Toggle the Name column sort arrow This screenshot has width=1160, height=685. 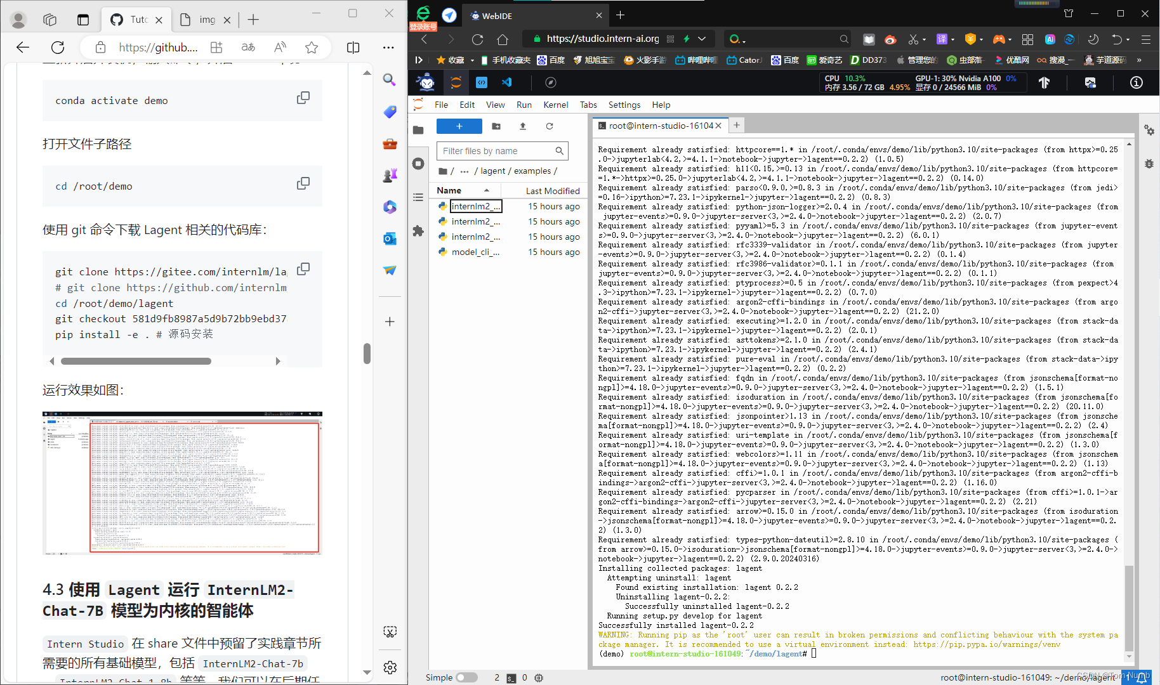point(487,190)
